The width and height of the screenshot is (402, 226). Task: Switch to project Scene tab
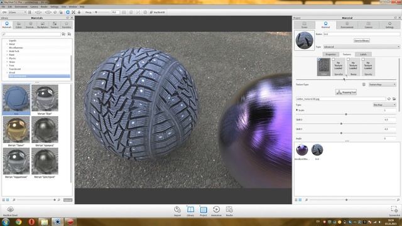[304, 25]
